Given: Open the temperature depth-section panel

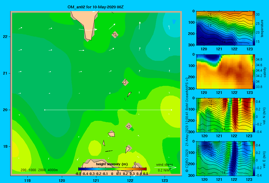Looking at the screenshot, I should pos(225,28).
